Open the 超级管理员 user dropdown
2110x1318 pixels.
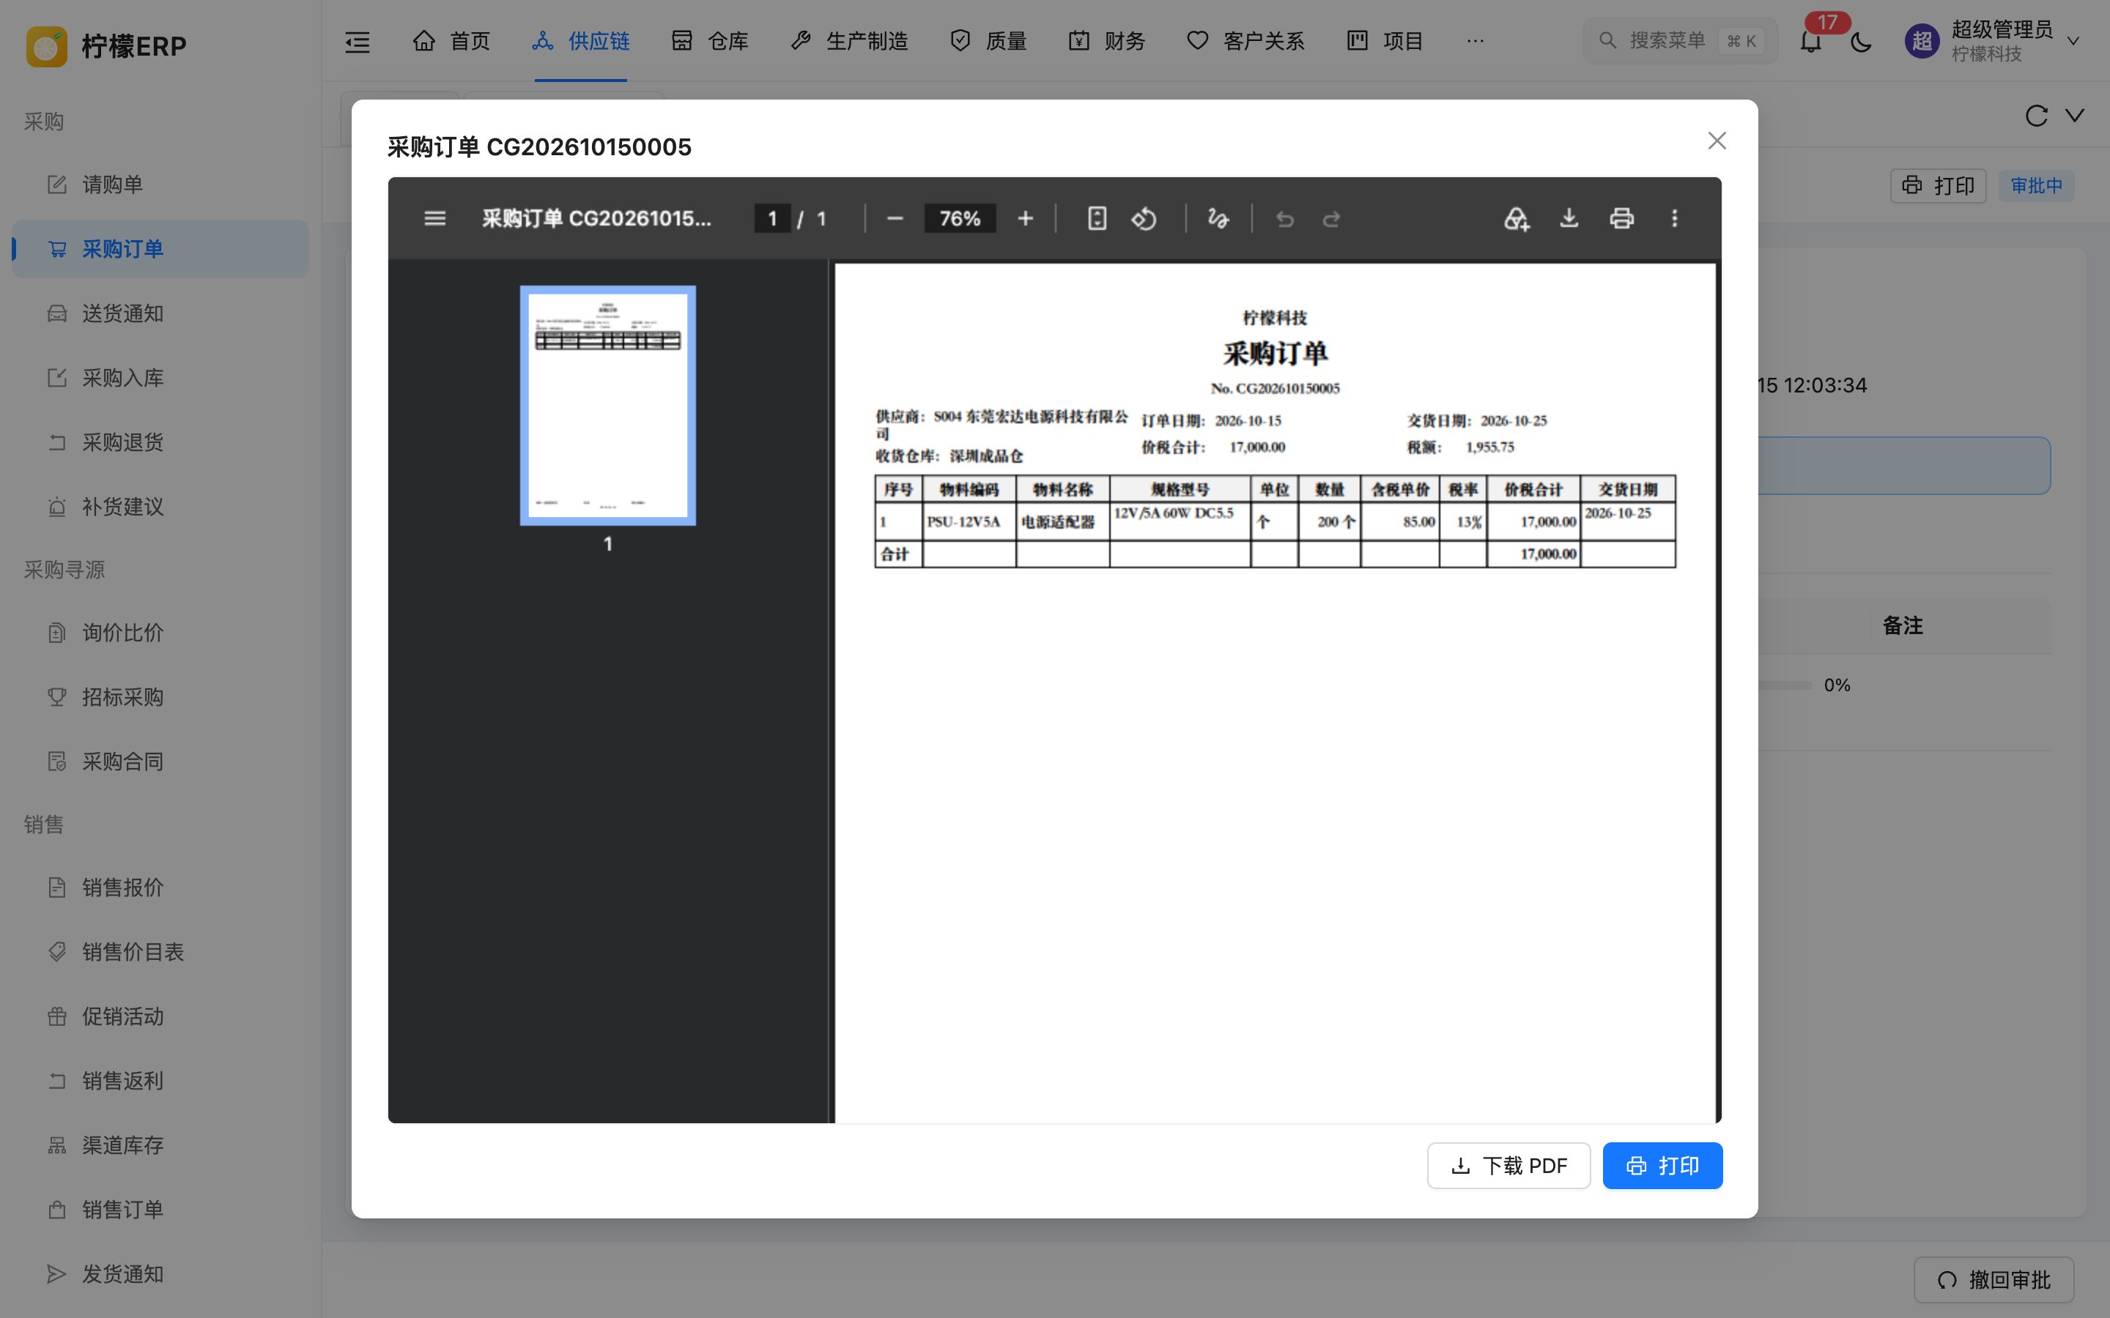(1994, 41)
